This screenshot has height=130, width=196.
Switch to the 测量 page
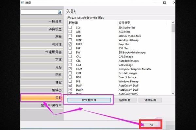[42, 37]
